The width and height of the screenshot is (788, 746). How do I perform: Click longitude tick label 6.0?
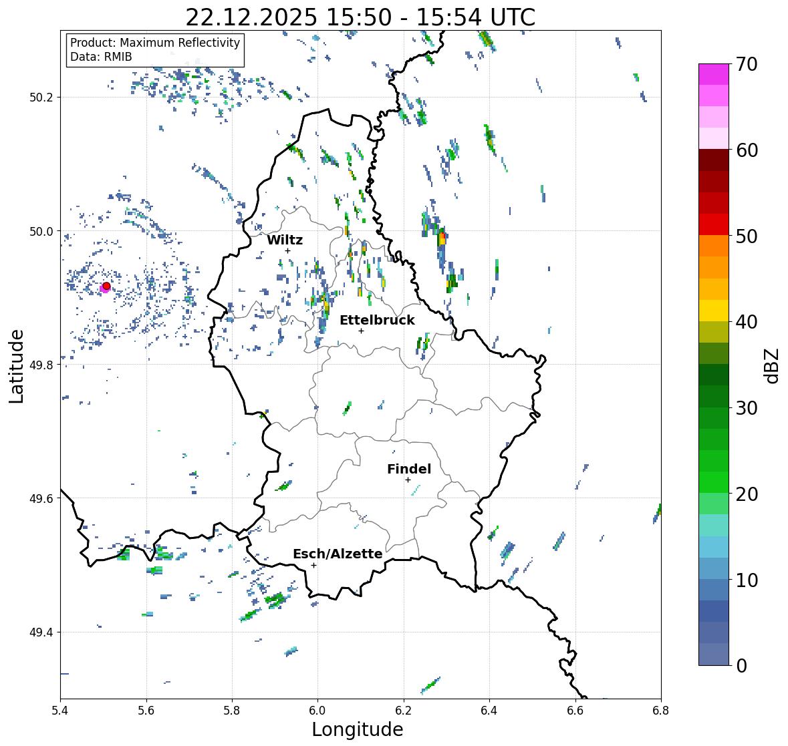317,711
